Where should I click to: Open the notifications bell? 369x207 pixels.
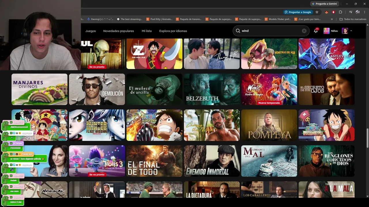point(316,31)
